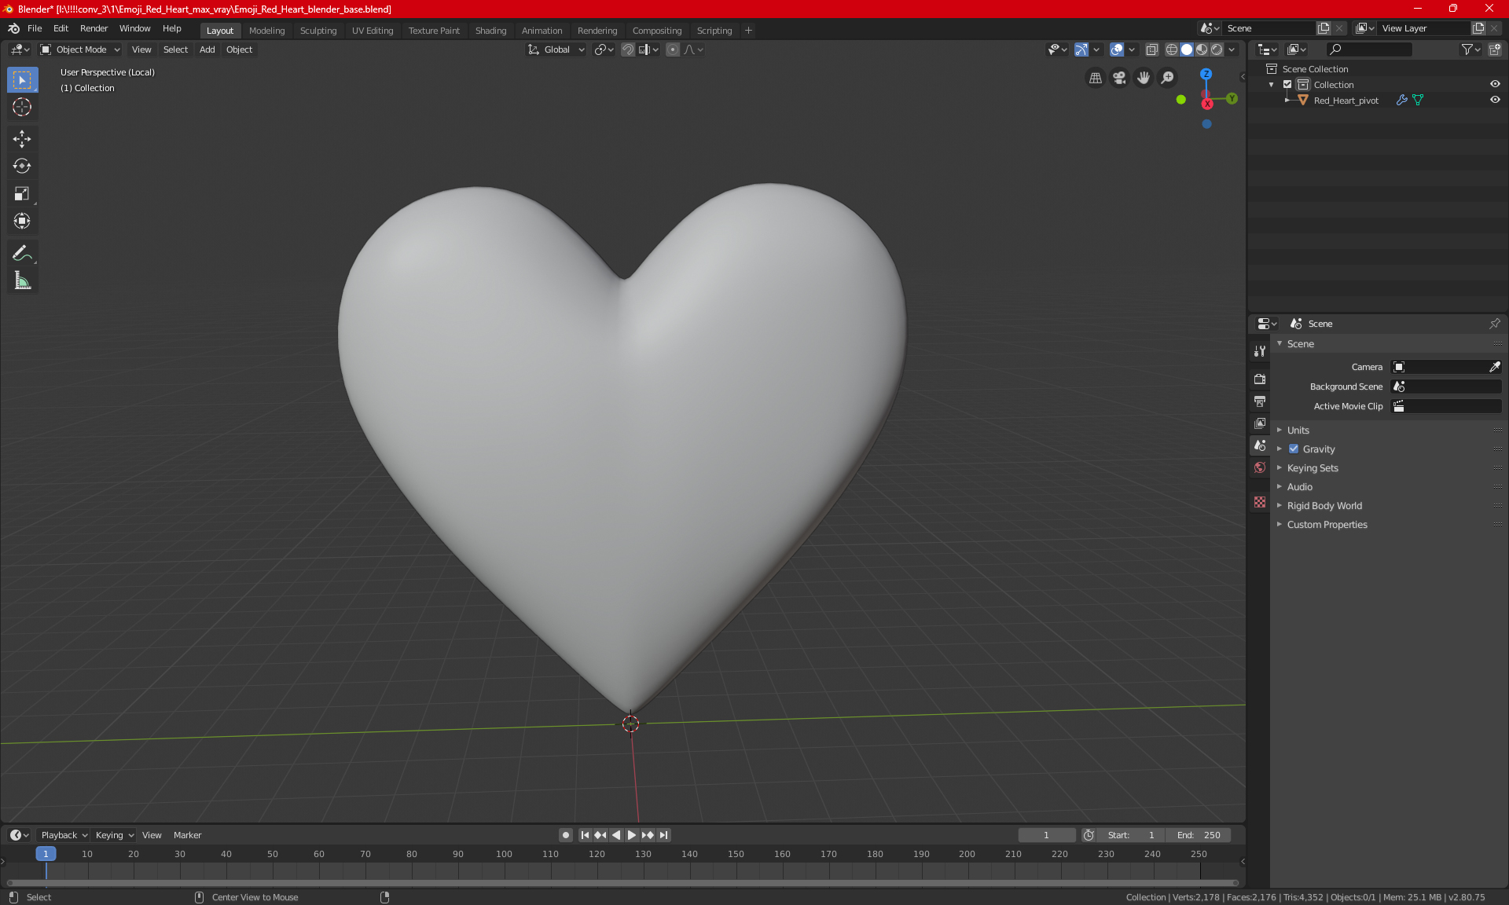
Task: Click the Marker menu in timeline
Action: coord(187,835)
